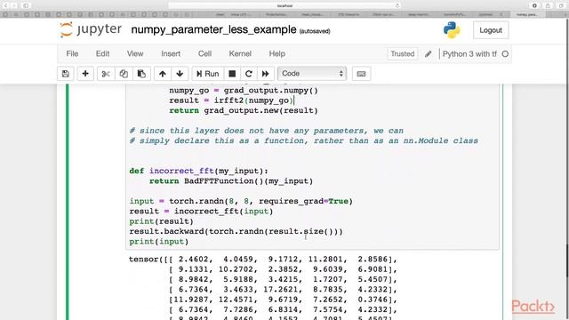Click the 'input = torch.randn' code line
This screenshot has height=320, width=569.
click(241, 201)
